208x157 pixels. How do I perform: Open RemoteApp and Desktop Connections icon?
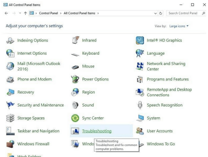(x=140, y=92)
